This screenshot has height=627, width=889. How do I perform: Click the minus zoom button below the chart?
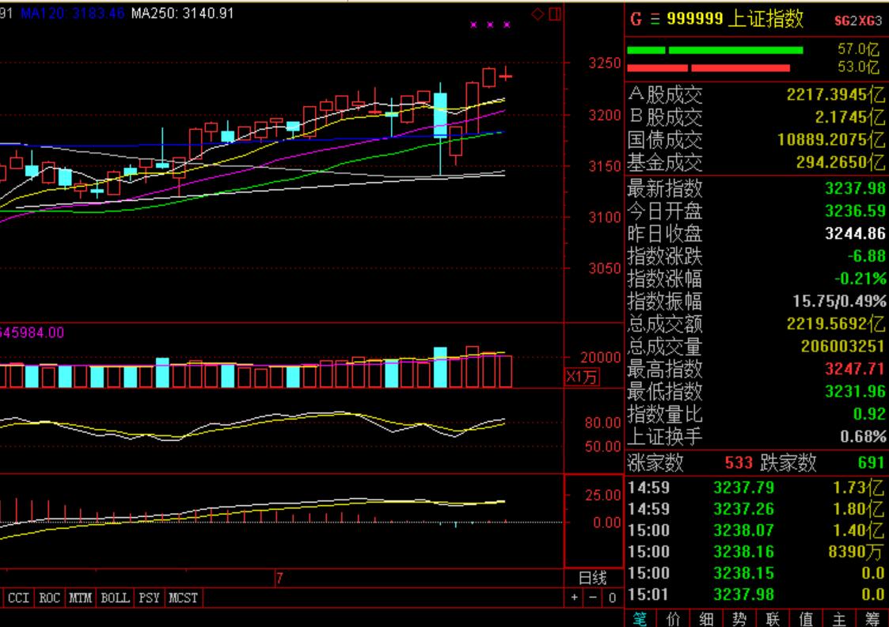(593, 598)
